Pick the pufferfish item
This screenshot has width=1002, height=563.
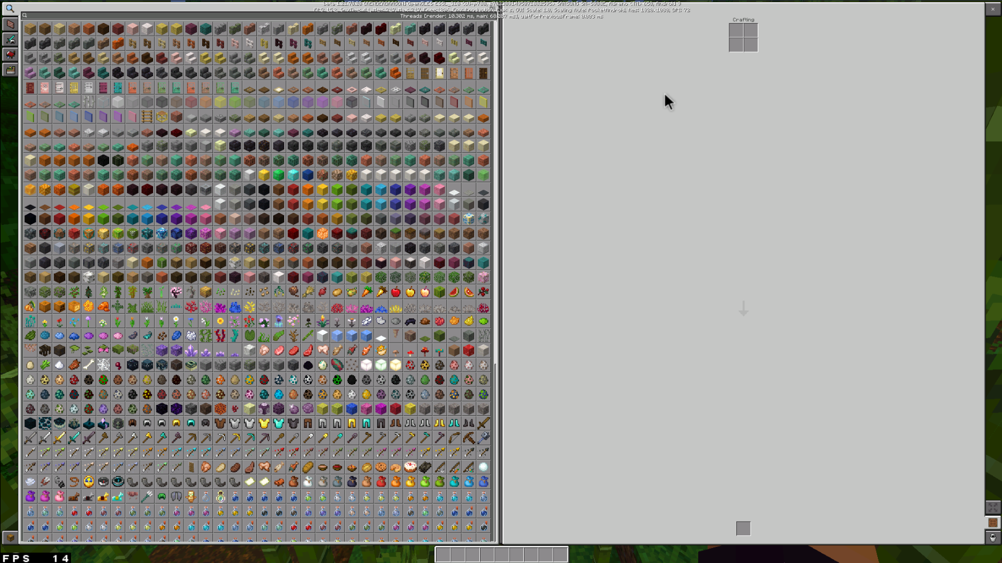(381, 350)
